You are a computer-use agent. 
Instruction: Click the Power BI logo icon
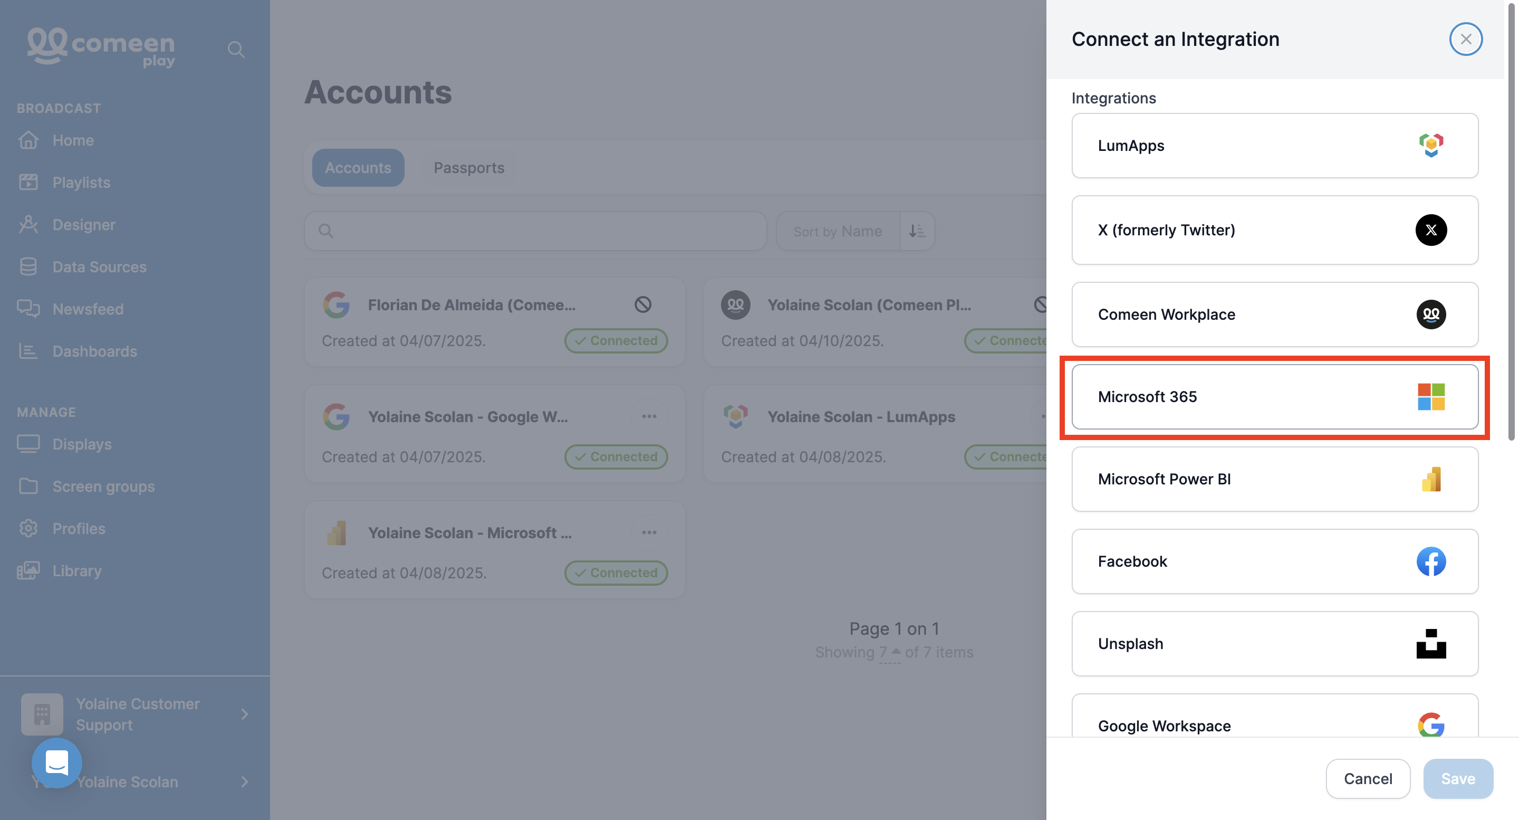pos(1430,479)
